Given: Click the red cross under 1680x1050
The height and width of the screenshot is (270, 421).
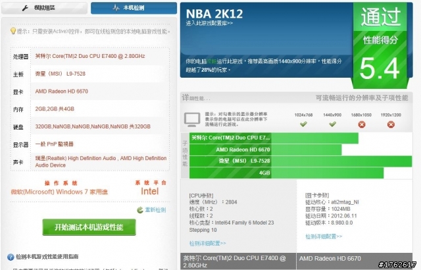Looking at the screenshot, I should coord(362,124).
